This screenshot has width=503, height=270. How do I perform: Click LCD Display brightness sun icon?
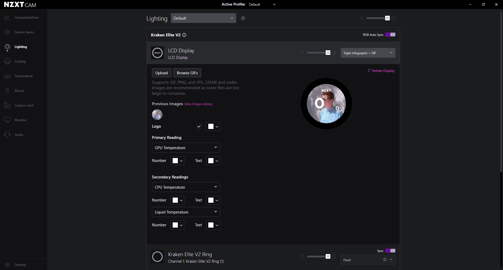point(334,53)
